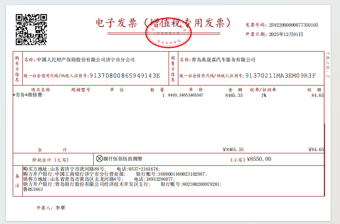Click the 1% tax rate value

click(x=264, y=95)
